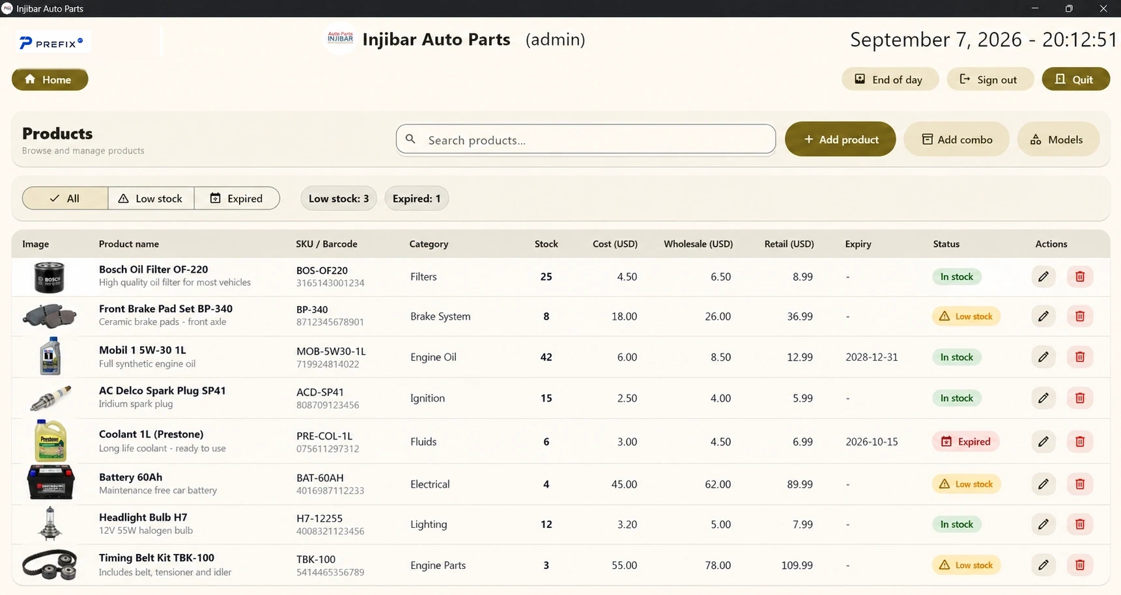Image resolution: width=1121 pixels, height=595 pixels.
Task: Open the Models page
Action: [1058, 139]
